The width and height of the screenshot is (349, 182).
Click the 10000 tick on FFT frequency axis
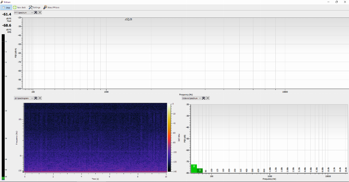285,92
